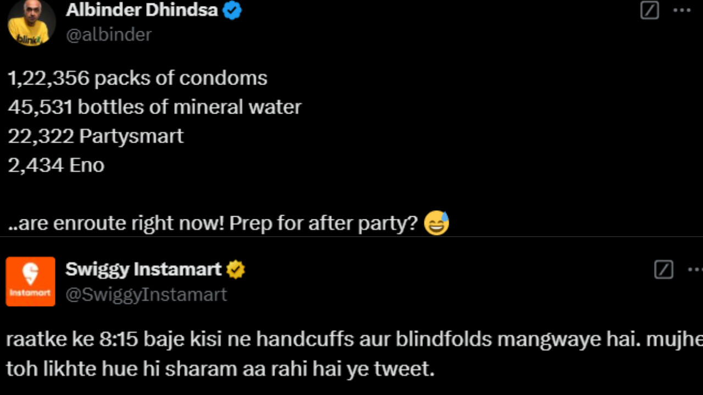Click the Swiggy Instamart account name

143,269
